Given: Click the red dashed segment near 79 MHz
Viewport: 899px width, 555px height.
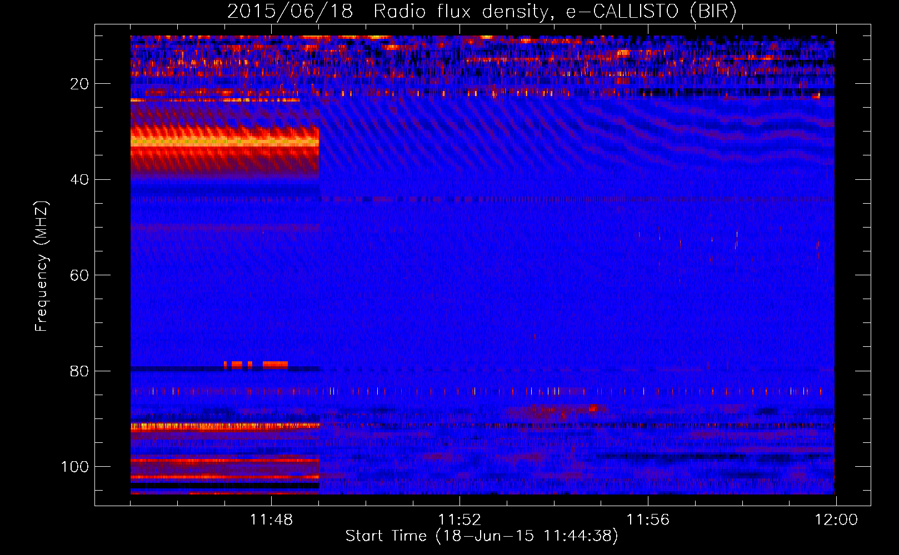Looking at the screenshot, I should pos(256,365).
